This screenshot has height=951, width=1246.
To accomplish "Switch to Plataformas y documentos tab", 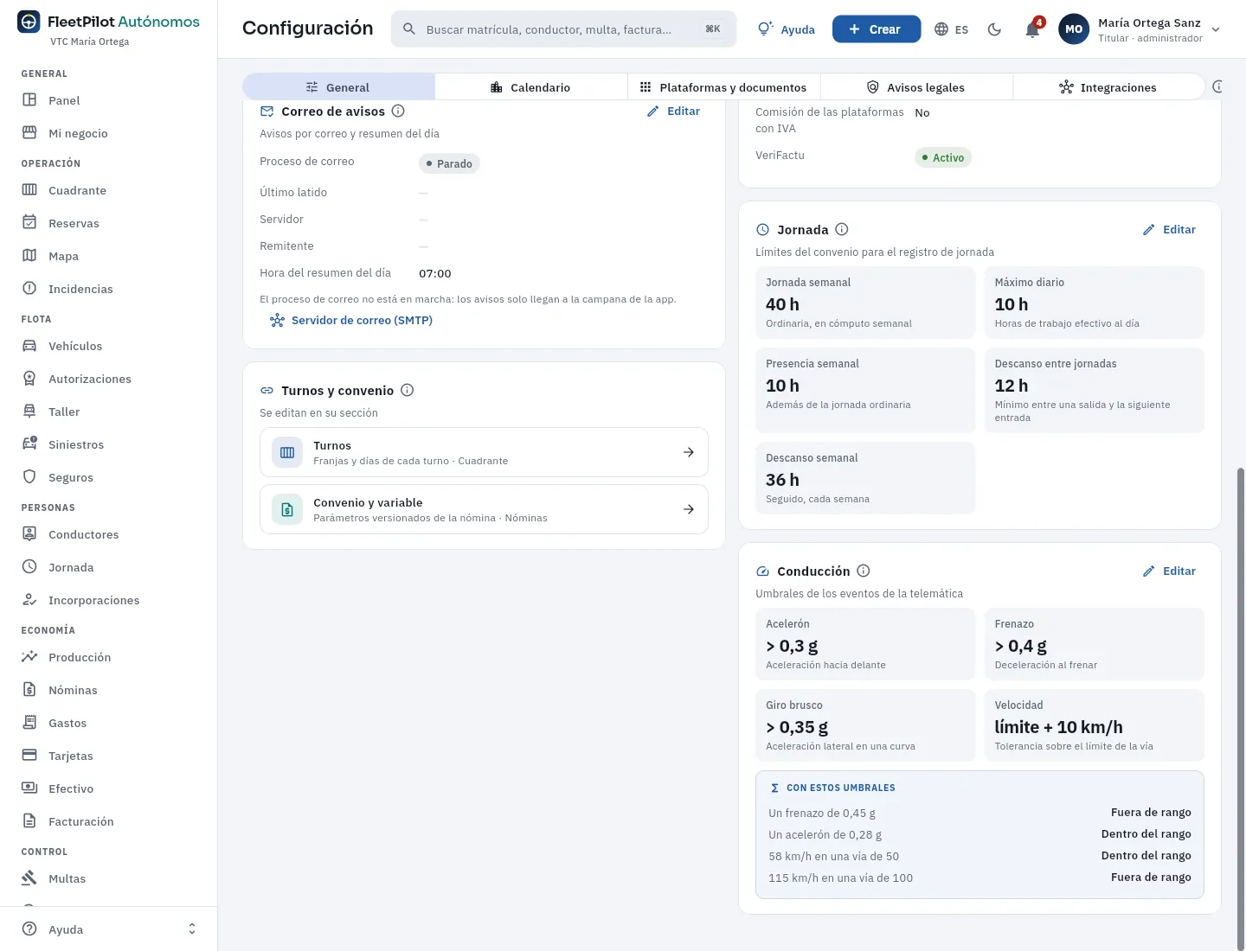I will point(723,87).
